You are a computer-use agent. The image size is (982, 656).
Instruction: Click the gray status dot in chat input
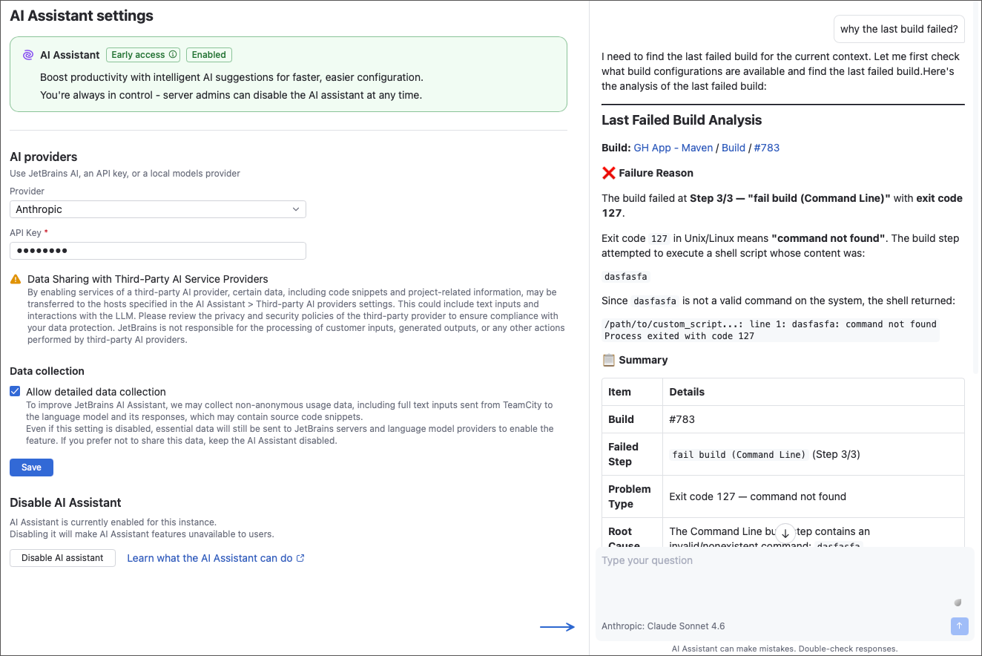(958, 602)
